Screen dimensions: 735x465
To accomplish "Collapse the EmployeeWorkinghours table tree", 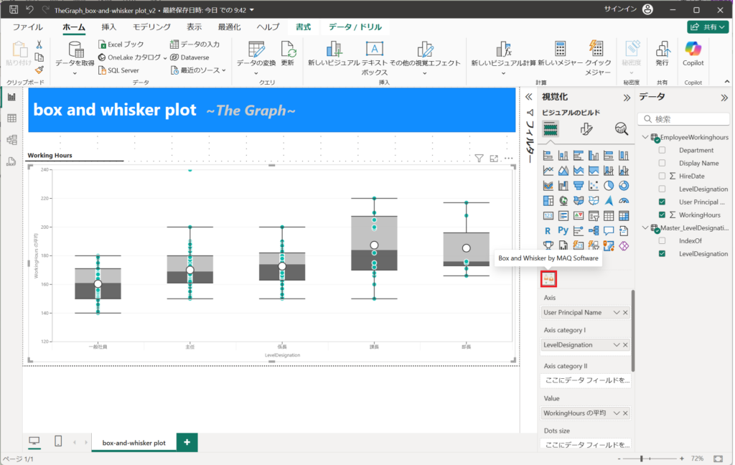I will tap(645, 137).
